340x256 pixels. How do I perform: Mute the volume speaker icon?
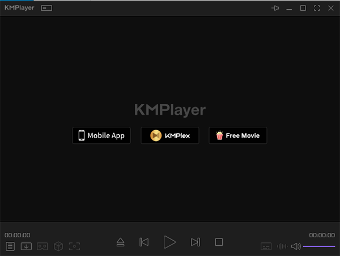click(296, 246)
